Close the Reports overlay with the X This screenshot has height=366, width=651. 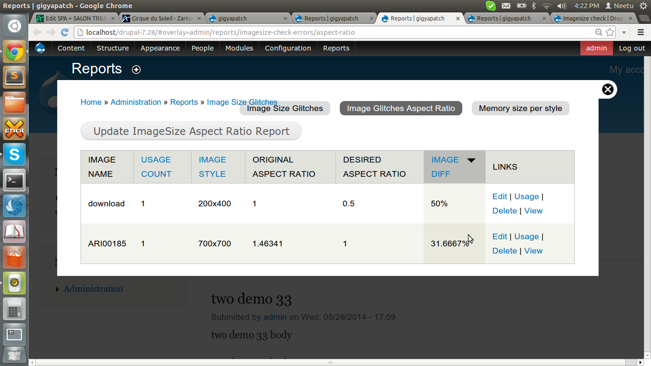[x=608, y=89]
